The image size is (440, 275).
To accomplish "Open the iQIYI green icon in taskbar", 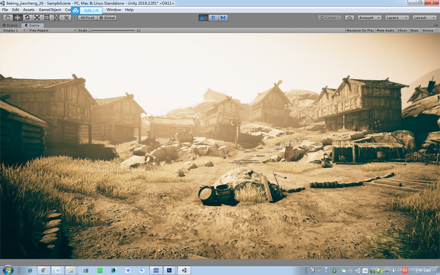I will 100,270.
